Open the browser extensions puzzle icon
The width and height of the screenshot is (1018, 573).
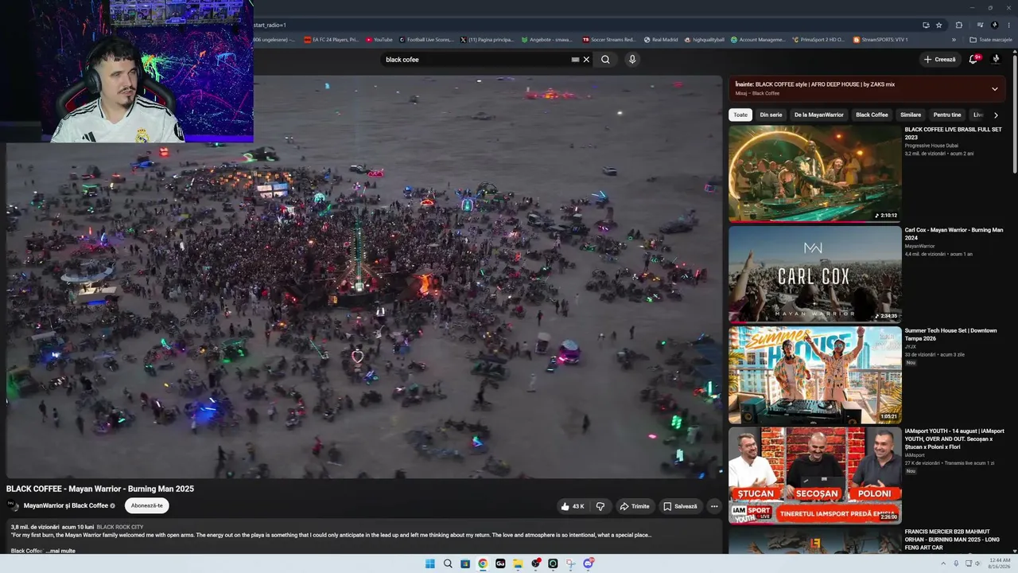[959, 25]
